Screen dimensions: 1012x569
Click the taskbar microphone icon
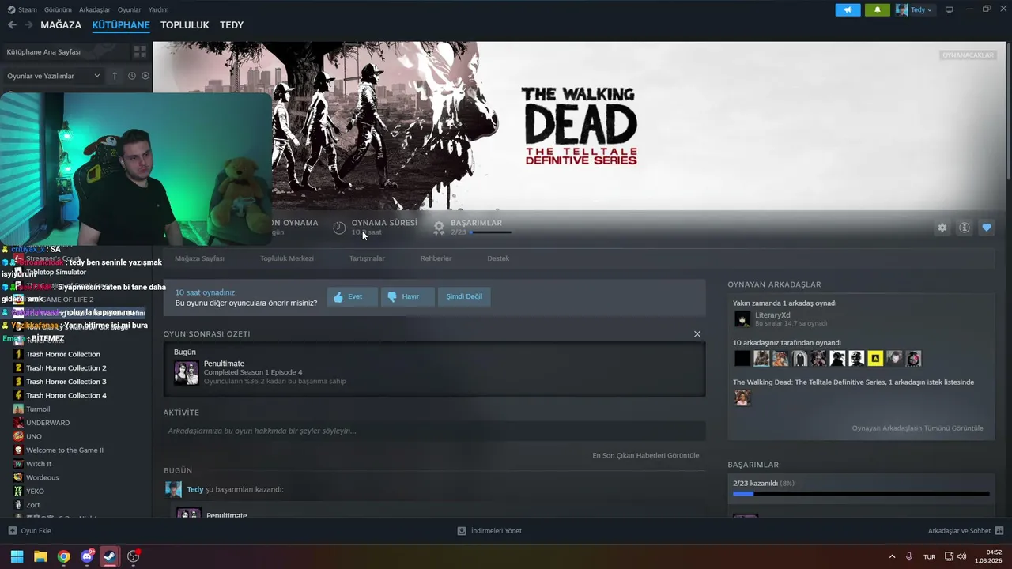[909, 556]
